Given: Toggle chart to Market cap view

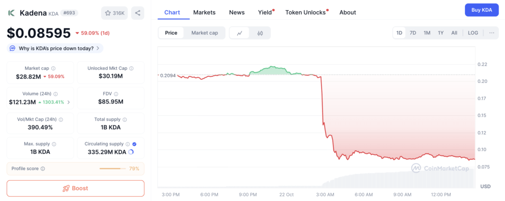Looking at the screenshot, I should (204, 33).
